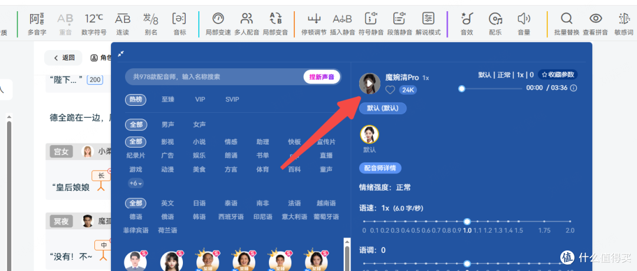This screenshot has height=271, width=637.
Task: Click the 200 pause marker after 陛下
Action: pos(94,80)
